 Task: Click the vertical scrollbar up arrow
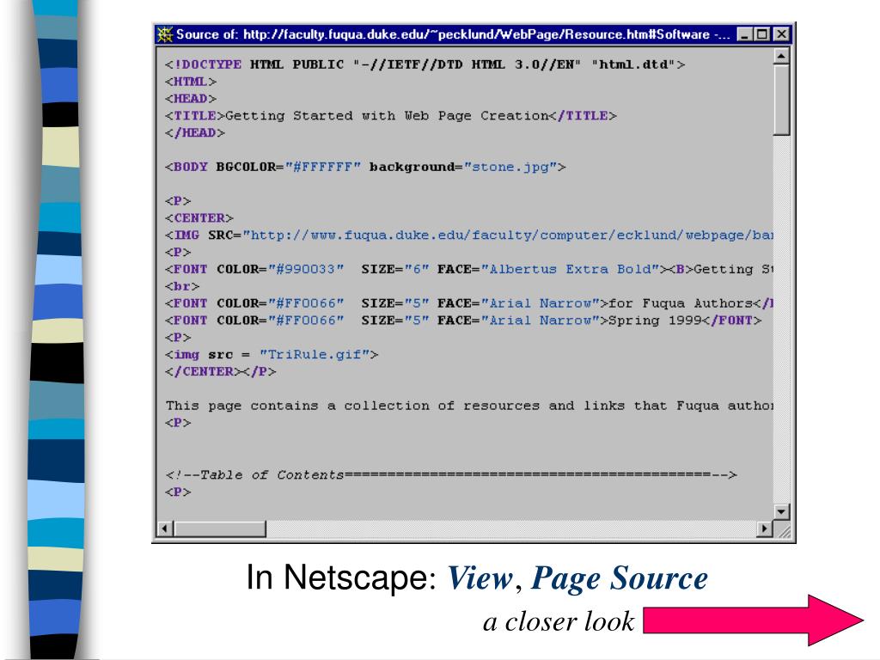point(781,56)
